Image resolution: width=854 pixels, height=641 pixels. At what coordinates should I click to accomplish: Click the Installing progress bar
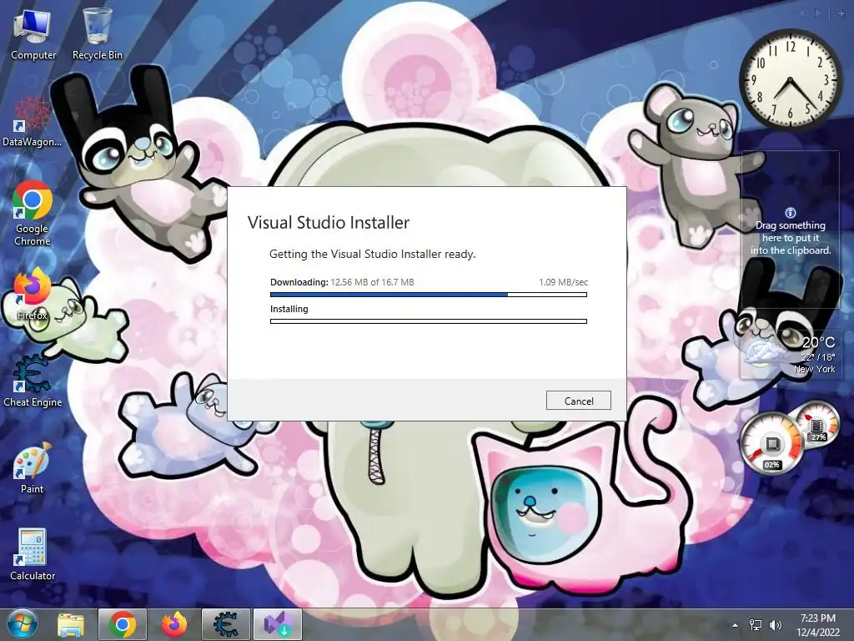[x=429, y=321]
